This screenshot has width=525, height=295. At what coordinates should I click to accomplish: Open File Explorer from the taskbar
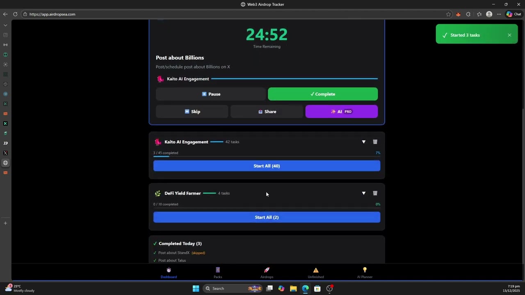[293, 288]
